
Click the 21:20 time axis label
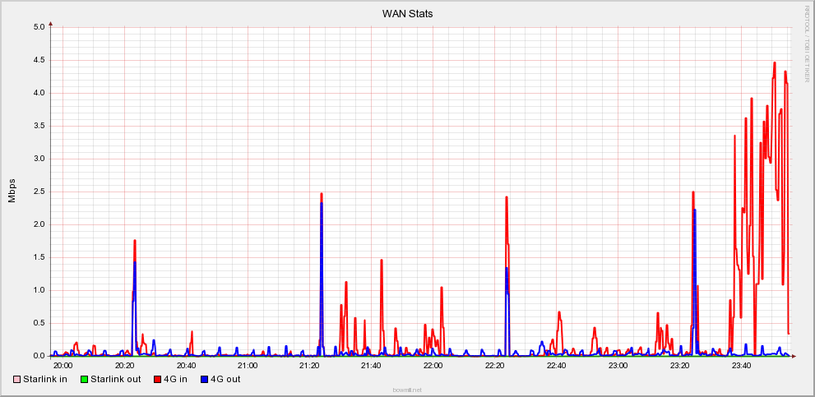pos(309,365)
